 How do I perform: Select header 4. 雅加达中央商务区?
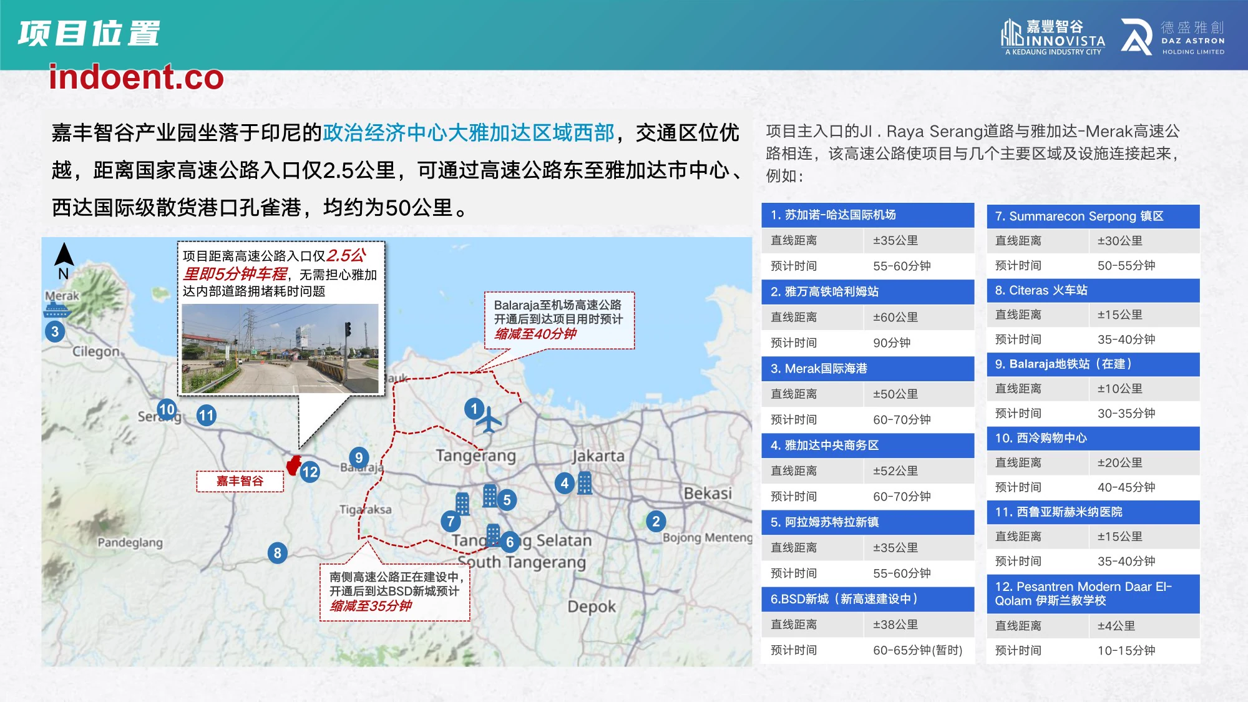pos(868,446)
